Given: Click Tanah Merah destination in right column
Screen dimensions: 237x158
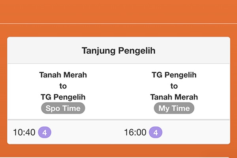Looking at the screenshot, I should tap(174, 97).
